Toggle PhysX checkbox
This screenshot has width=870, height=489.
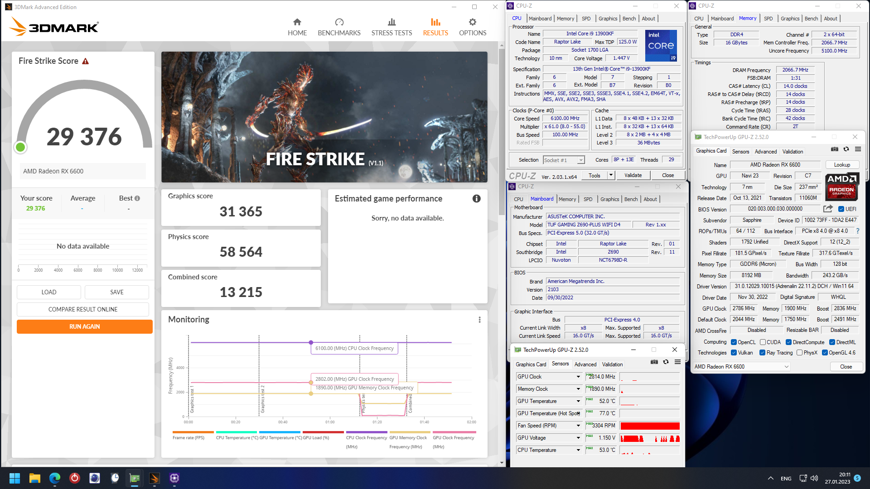(x=799, y=353)
